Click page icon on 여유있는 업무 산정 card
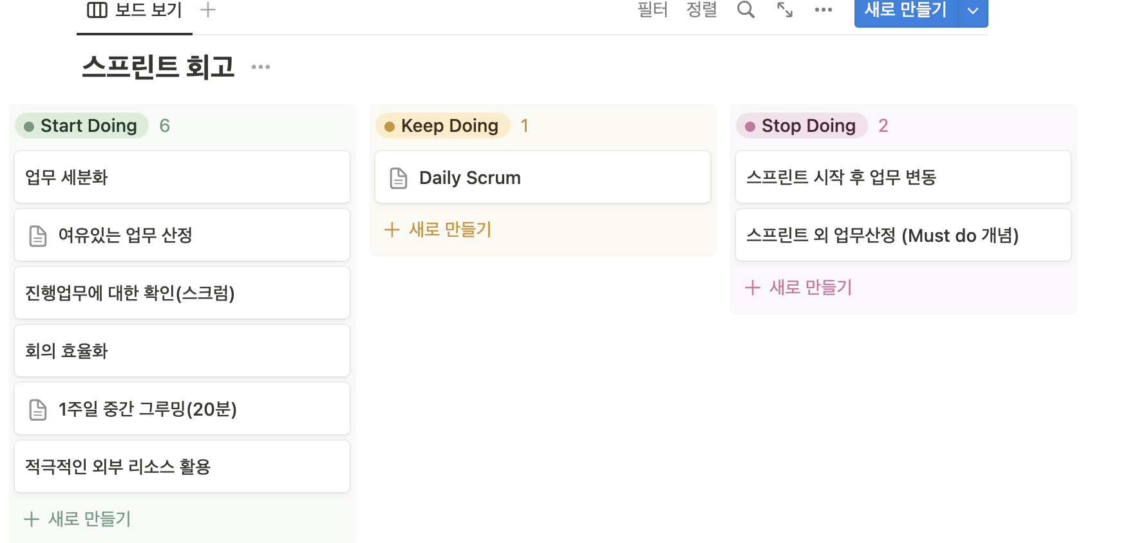Viewport: 1123px width, 543px height. click(x=38, y=235)
